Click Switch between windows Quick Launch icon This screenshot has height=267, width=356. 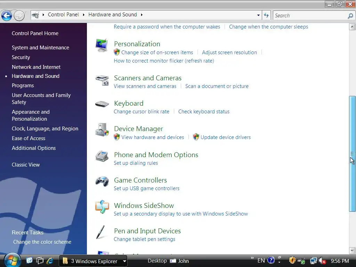tap(40, 261)
